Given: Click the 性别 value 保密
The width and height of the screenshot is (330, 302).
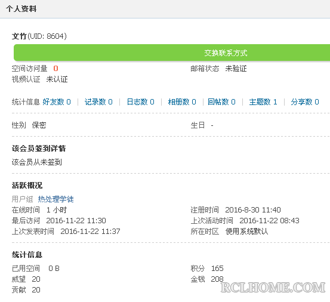Looking at the screenshot, I should coord(39,125).
